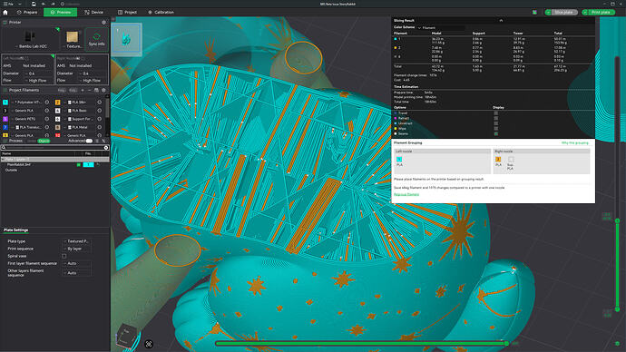Open Project Filaments settings gear

click(x=103, y=90)
